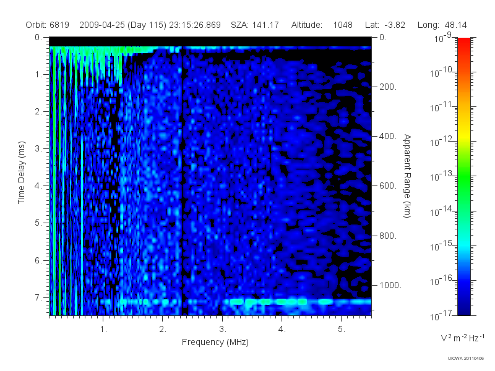495x371 pixels.
Task: Click the '1000.' apparent range tick label
Action: (x=390, y=285)
